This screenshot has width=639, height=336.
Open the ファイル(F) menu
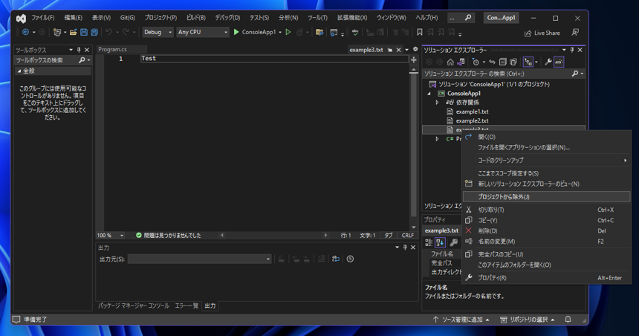[43, 18]
